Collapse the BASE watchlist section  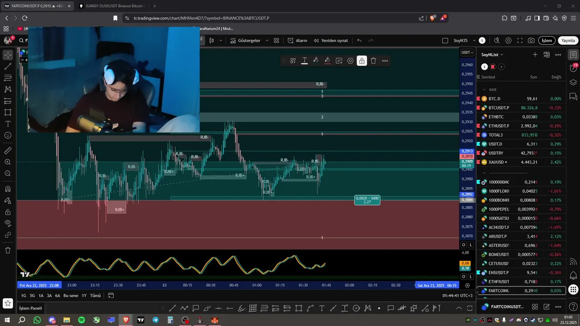(x=484, y=90)
